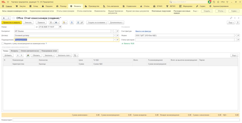Image resolution: width=242 pixels, height=123 pixels.
Task: Open 'Платежные поручения' link
Action: tap(161, 11)
